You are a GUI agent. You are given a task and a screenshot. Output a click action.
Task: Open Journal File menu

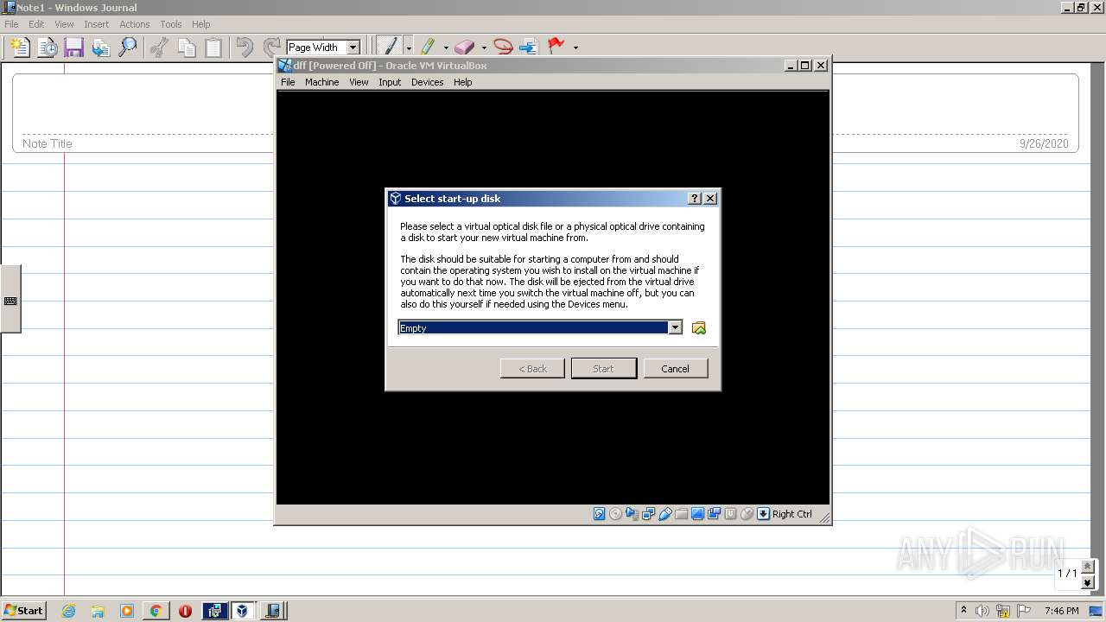tap(11, 24)
